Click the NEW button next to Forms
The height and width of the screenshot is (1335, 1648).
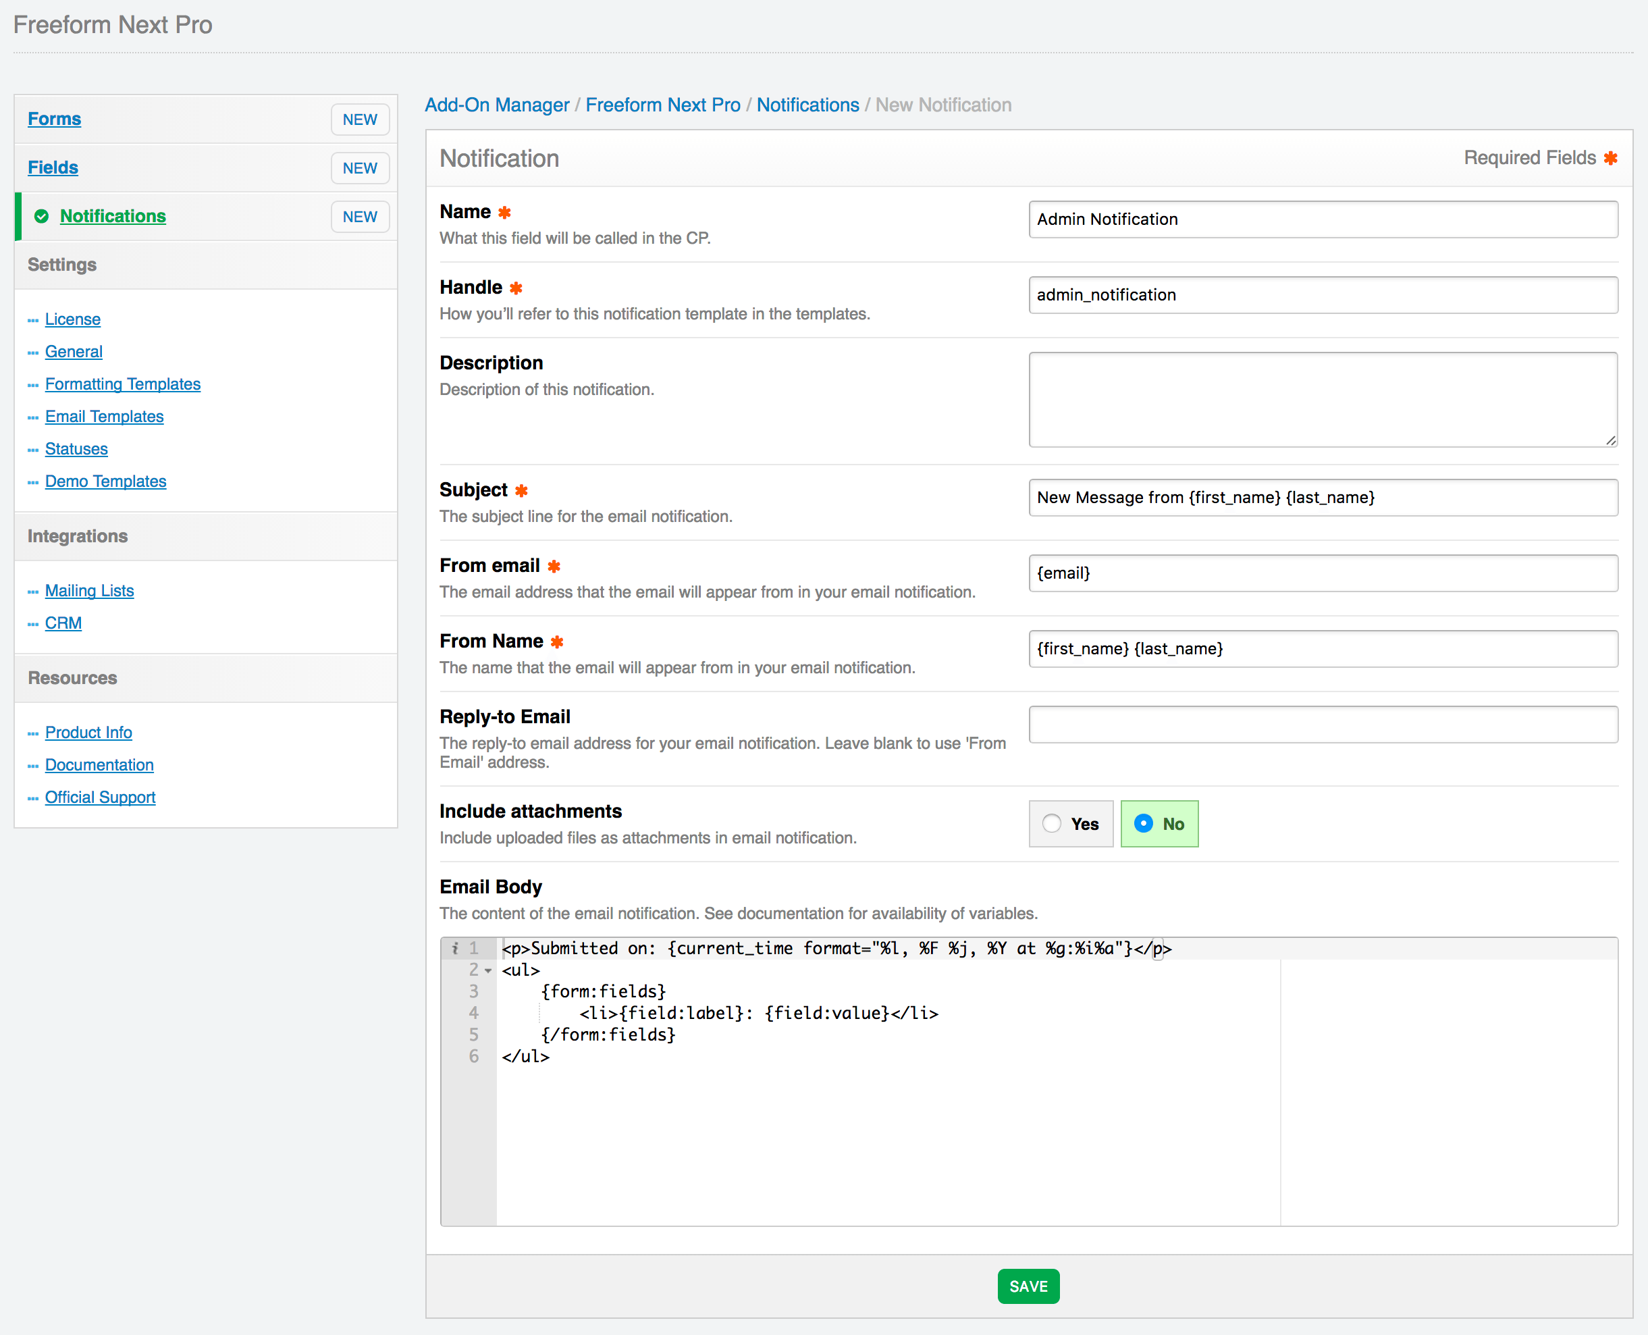360,119
